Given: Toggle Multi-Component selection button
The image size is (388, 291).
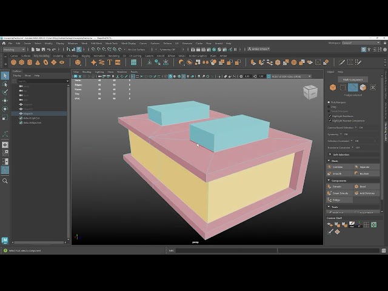Looking at the screenshot, I should [x=353, y=79].
